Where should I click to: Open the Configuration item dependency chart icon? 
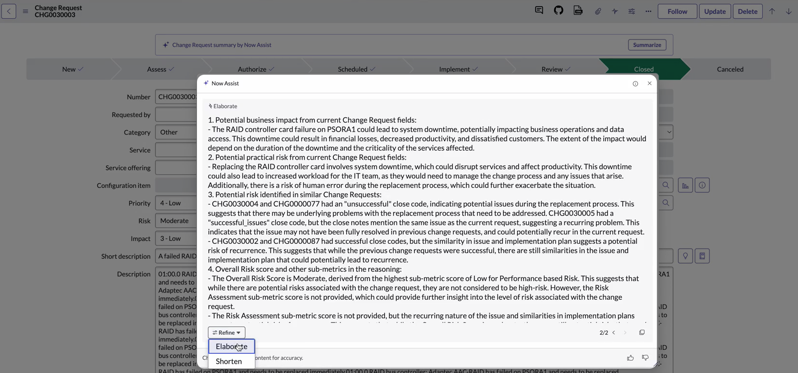[x=685, y=185]
